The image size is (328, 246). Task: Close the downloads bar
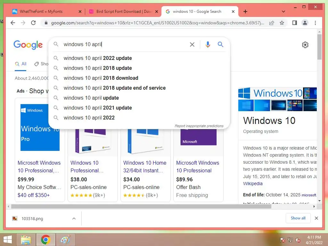pyautogui.click(x=316, y=218)
